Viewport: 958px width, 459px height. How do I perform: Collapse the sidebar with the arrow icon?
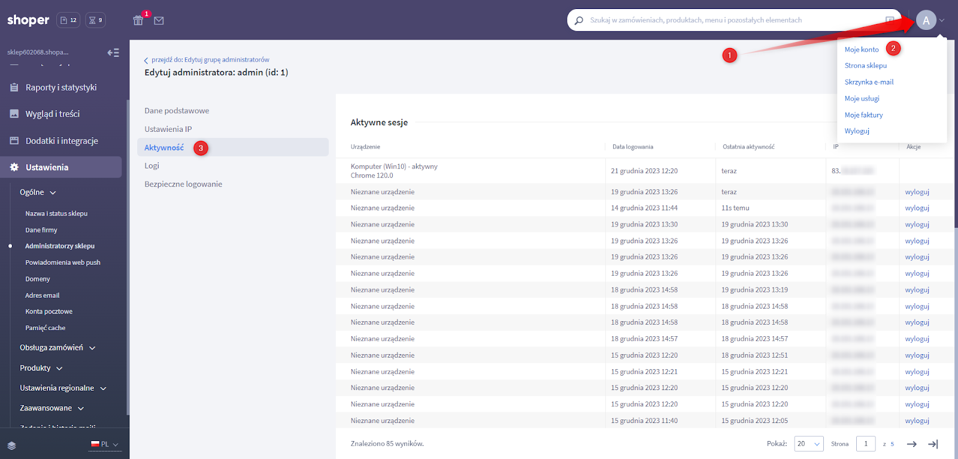[x=113, y=53]
